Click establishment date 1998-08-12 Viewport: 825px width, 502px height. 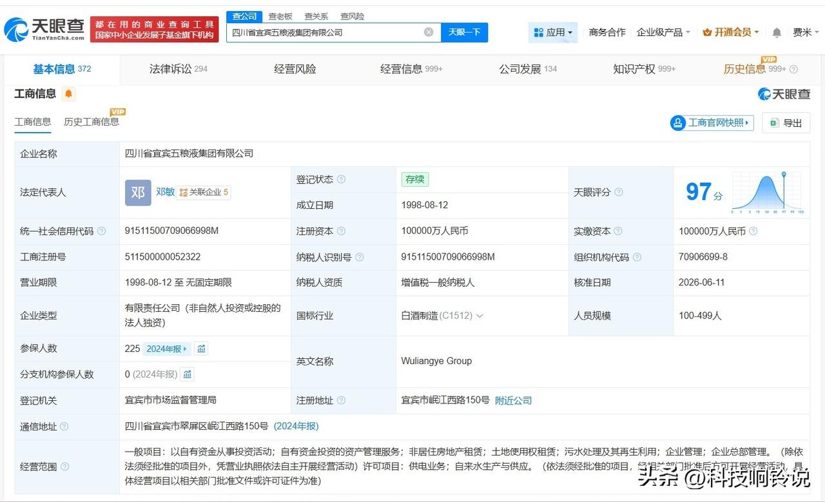(425, 205)
